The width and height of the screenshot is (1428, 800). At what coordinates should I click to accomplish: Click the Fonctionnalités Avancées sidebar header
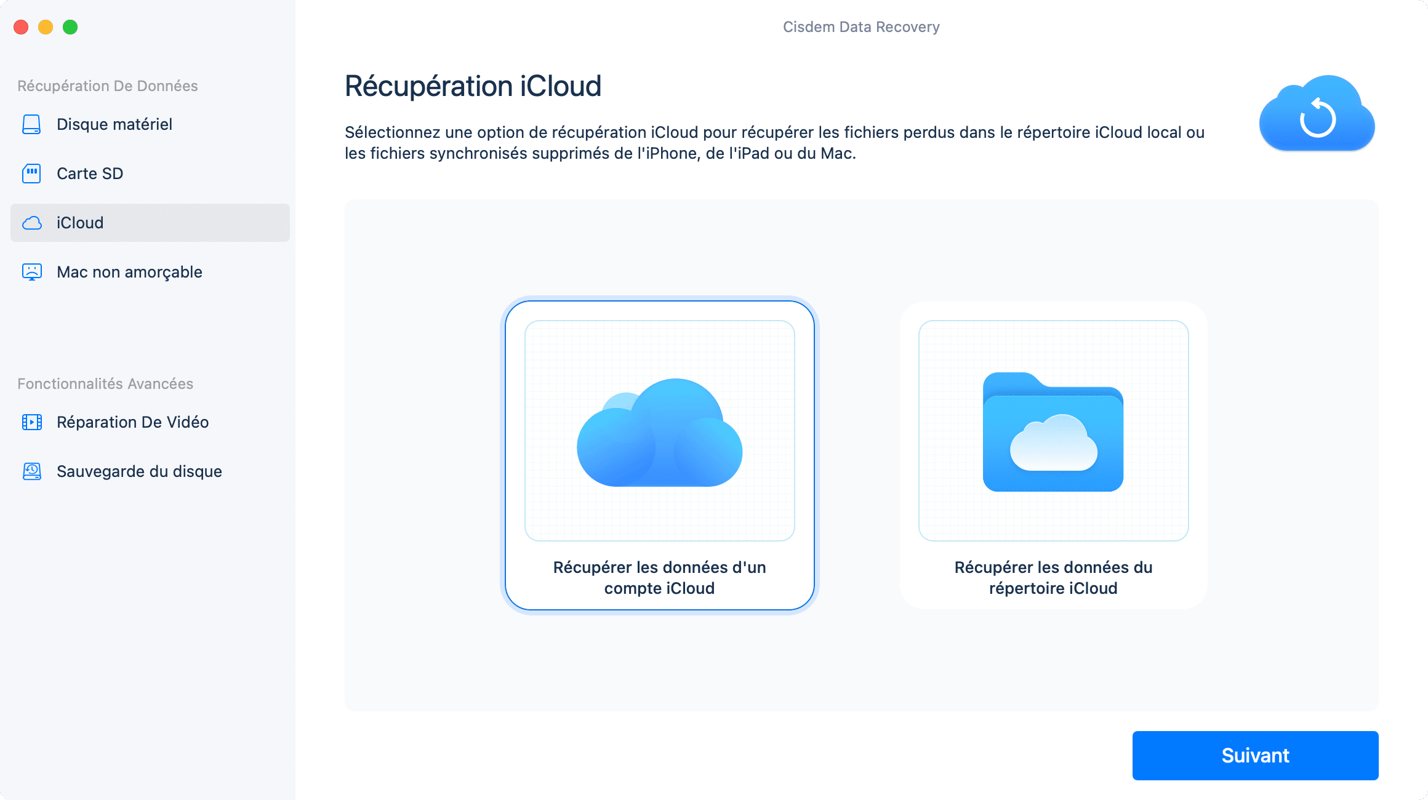click(105, 384)
